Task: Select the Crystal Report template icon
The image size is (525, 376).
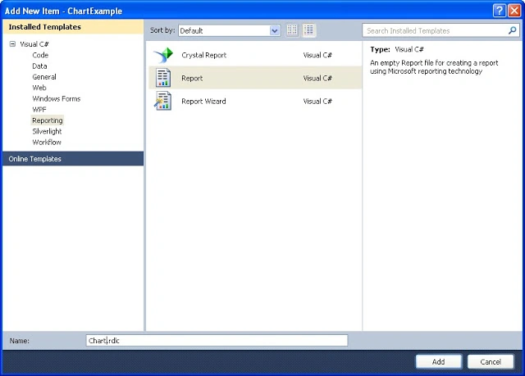Action: 163,55
